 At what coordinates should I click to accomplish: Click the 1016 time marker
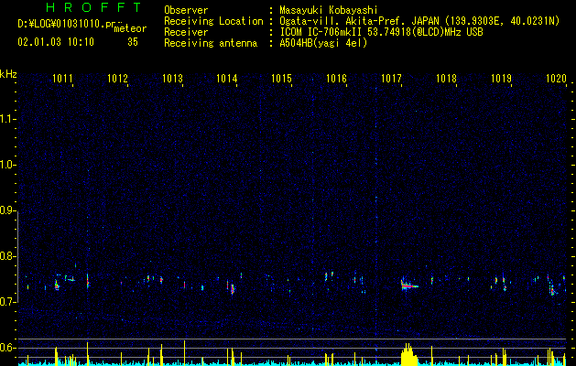(336, 79)
